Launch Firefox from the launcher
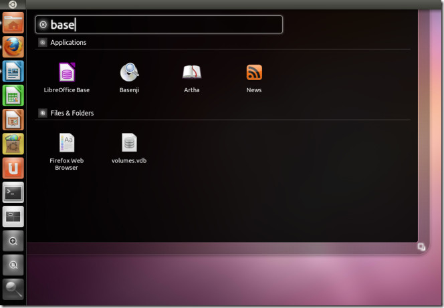Viewport: 444px width, 308px height. click(13, 47)
